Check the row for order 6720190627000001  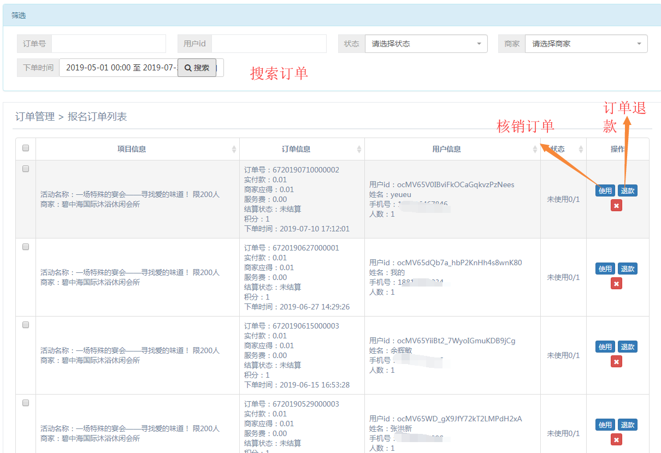pyautogui.click(x=26, y=247)
